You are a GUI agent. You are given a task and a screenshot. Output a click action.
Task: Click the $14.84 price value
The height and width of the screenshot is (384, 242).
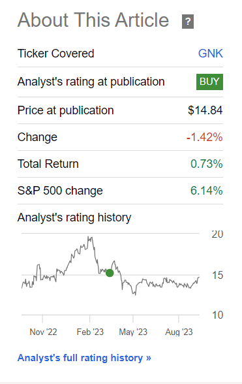point(205,110)
